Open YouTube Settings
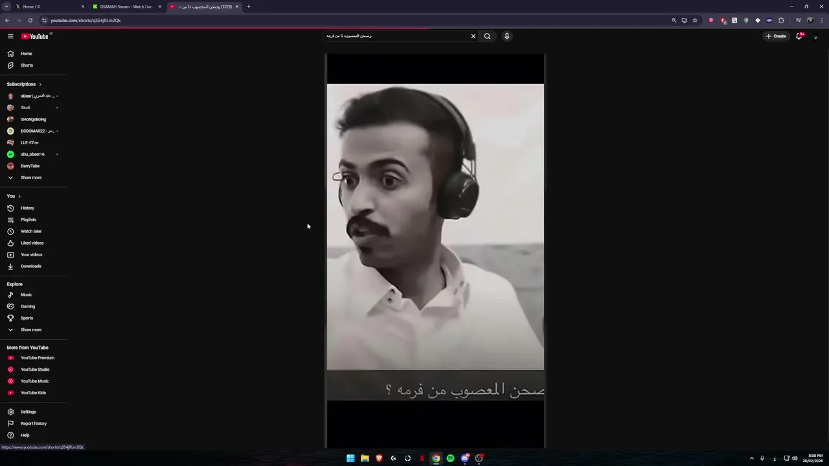The height and width of the screenshot is (466, 829). (x=34, y=412)
